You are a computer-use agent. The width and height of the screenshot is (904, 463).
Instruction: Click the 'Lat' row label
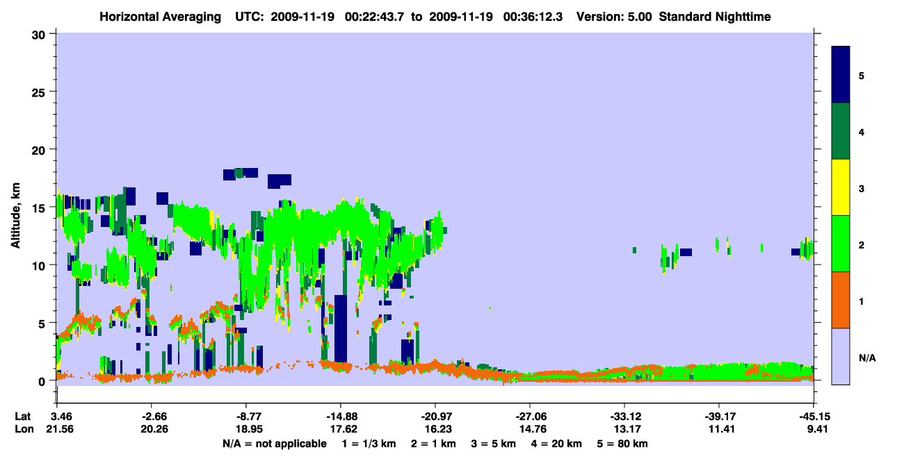(x=22, y=416)
